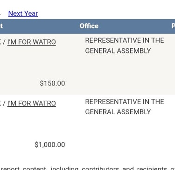Open I'M FOR WATRO link in $1,000.00 row
175x170 pixels.
click(x=32, y=103)
